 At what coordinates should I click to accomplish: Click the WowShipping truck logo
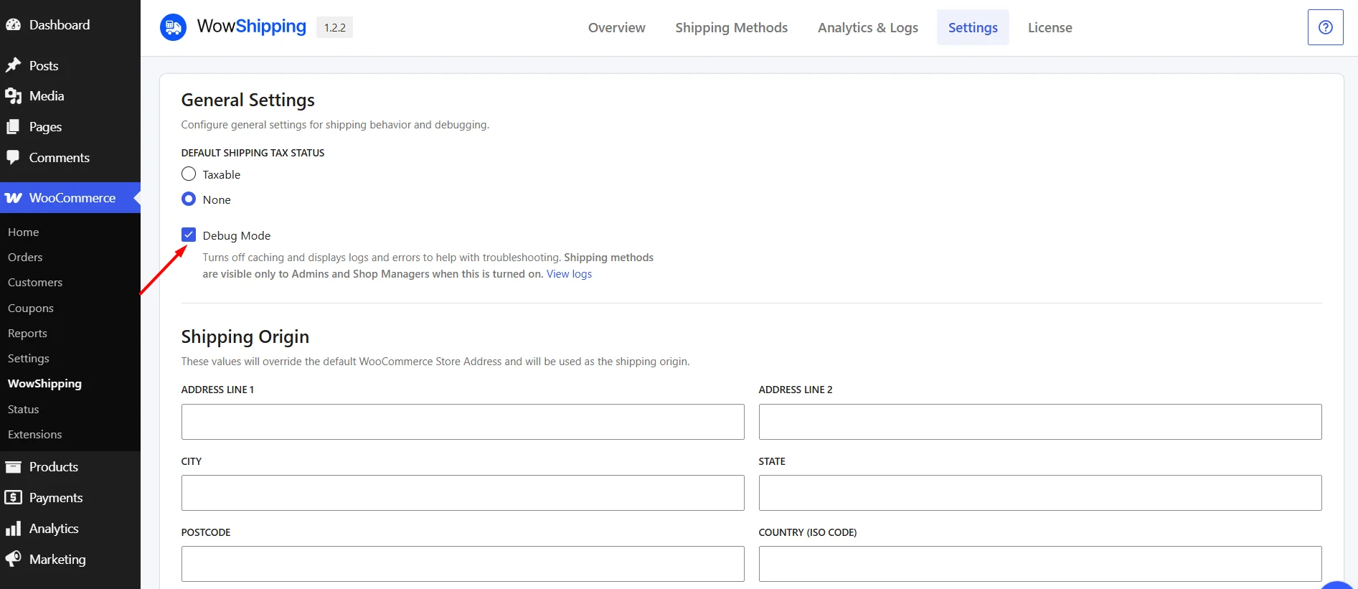point(173,27)
